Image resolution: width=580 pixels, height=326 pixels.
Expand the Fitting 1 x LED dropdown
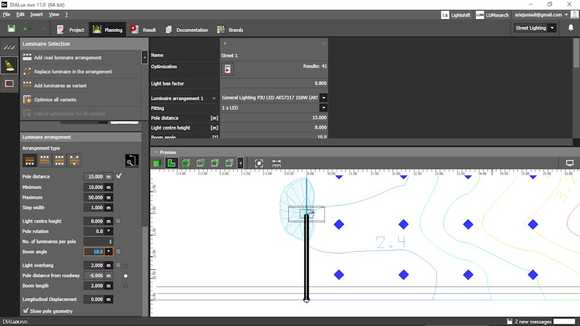coord(323,108)
